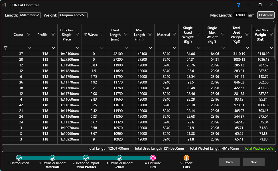Click the Max Length input field
The image size is (278, 171).
pos(240,15)
